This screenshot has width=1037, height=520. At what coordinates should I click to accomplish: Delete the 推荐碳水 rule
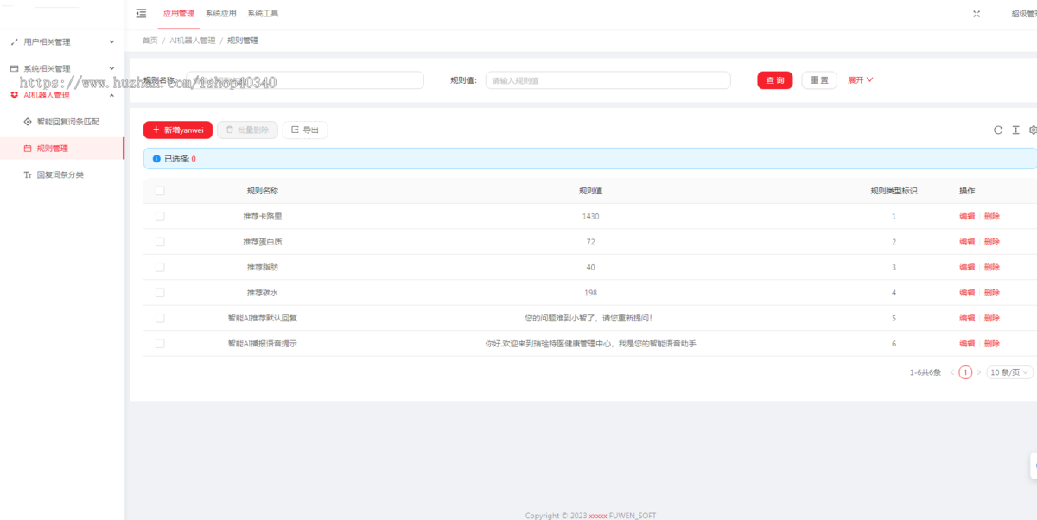pyautogui.click(x=992, y=293)
